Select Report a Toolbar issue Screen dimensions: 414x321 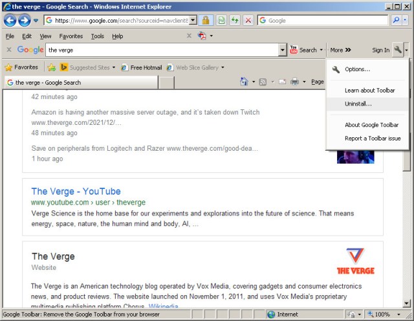(x=367, y=138)
